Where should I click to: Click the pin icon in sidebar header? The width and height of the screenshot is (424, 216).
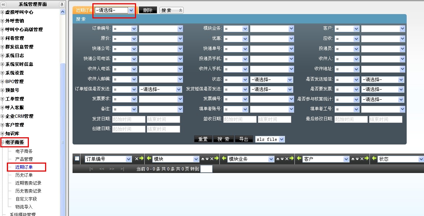click(62, 4)
